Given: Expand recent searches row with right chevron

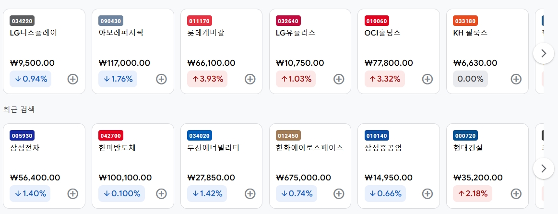Looking at the screenshot, I should (544, 168).
